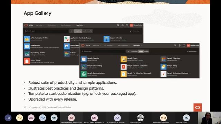The width and height of the screenshot is (221, 124).
Task: Click red Oracle logo at slide corner
Action: (198, 107)
